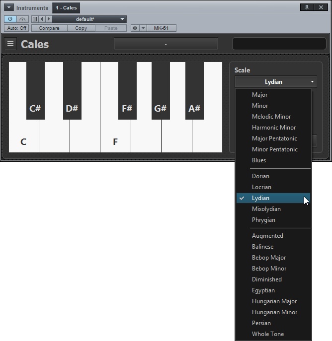Viewport: 332px width, 341px height.
Task: Select Phrygian mode
Action: click(273, 220)
